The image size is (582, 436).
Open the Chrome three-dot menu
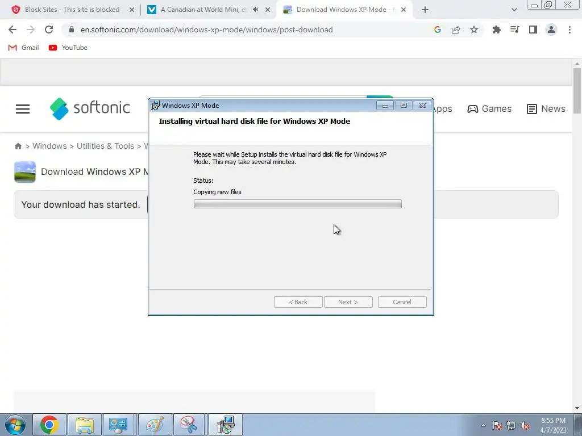(569, 30)
